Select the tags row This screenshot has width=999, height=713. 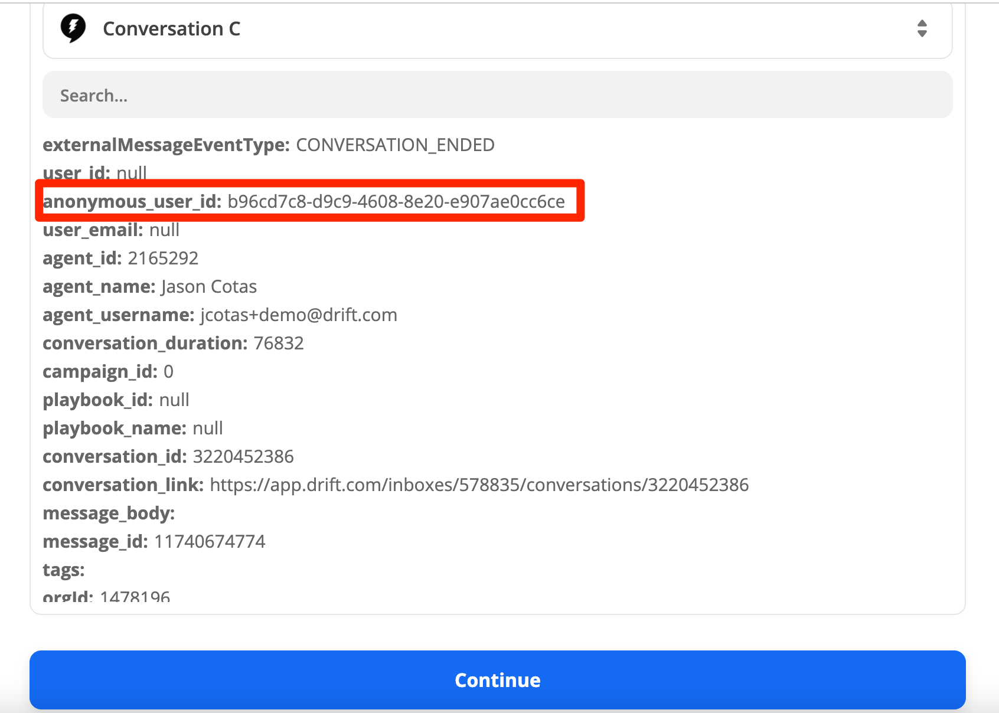tap(64, 570)
